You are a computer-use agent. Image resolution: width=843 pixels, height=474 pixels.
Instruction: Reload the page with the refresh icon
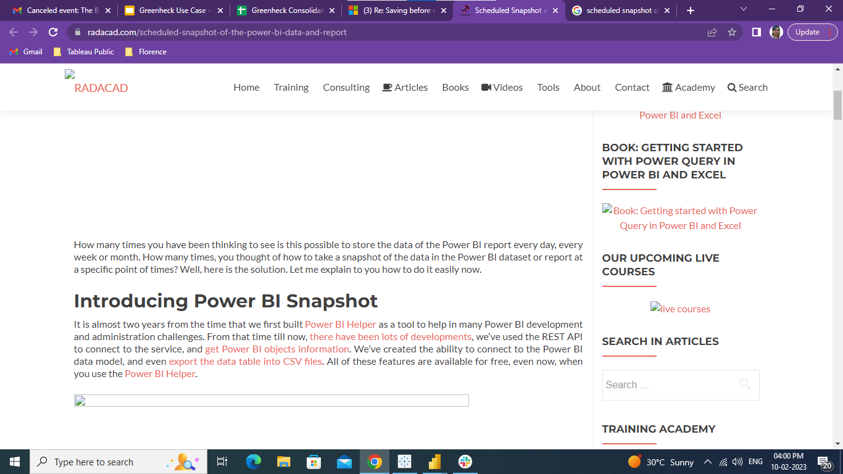(53, 32)
